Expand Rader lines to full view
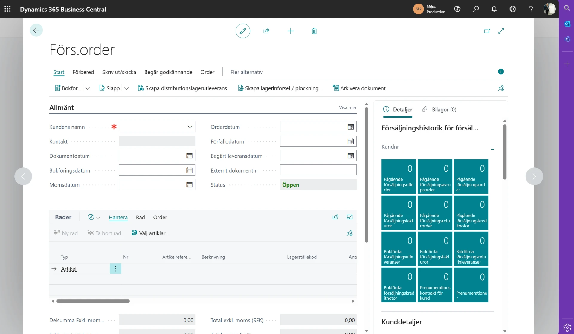This screenshot has height=334, width=574. point(350,217)
